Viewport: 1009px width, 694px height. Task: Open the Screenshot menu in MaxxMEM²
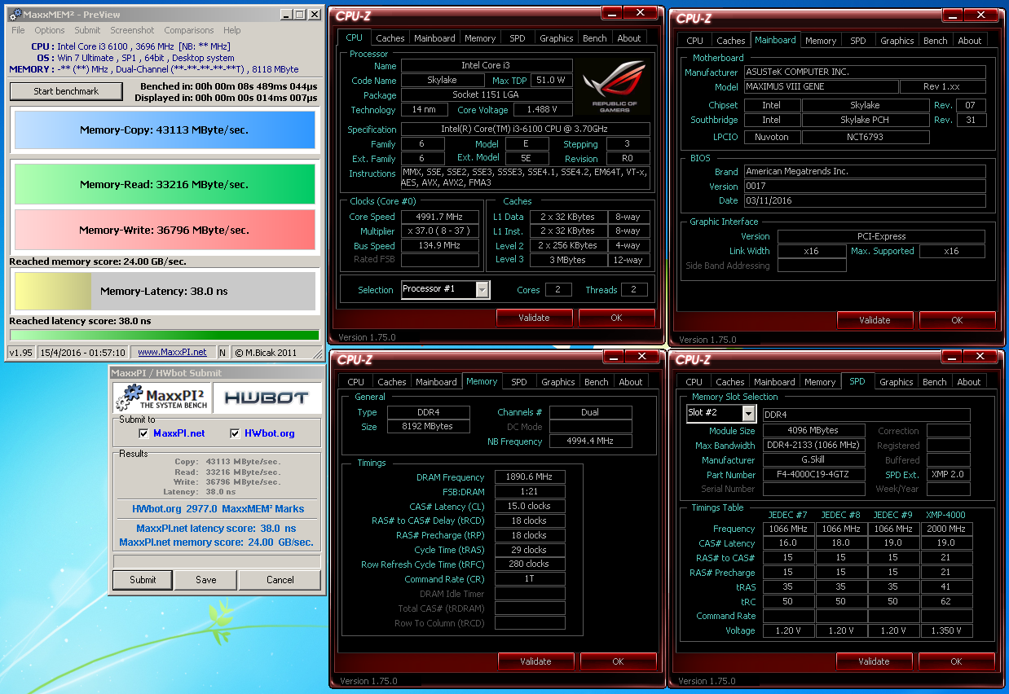(x=132, y=30)
